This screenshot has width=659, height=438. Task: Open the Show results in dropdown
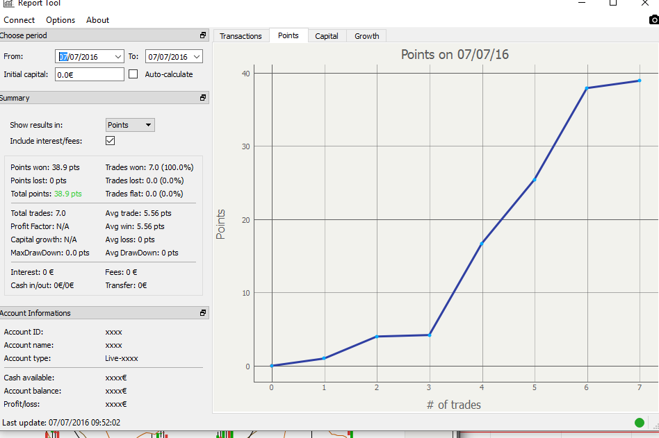pyautogui.click(x=130, y=125)
